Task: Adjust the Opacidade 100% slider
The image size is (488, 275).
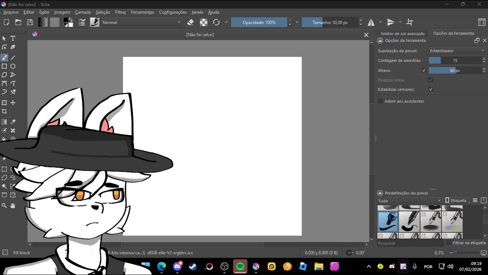Action: click(x=259, y=23)
